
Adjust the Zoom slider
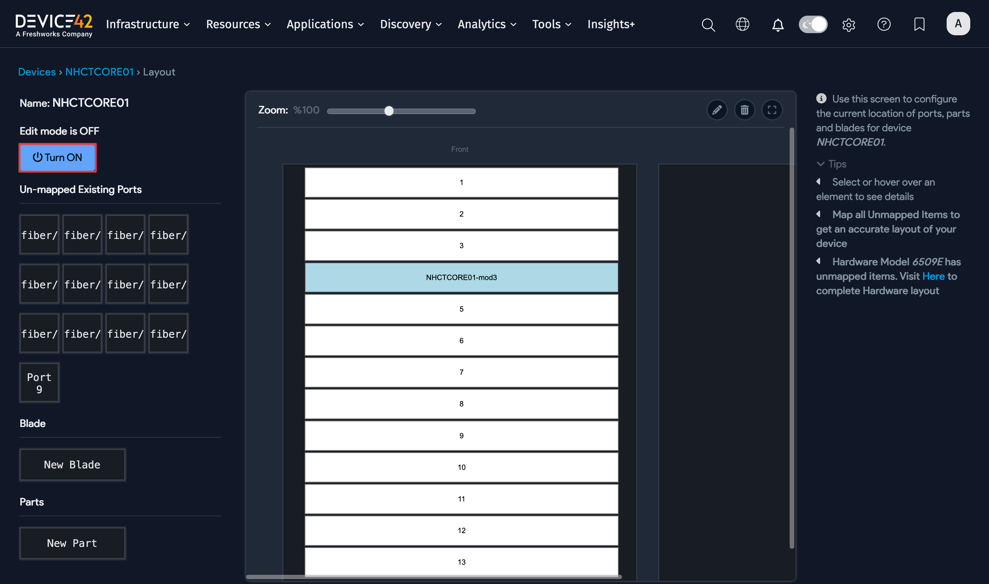[x=389, y=111]
